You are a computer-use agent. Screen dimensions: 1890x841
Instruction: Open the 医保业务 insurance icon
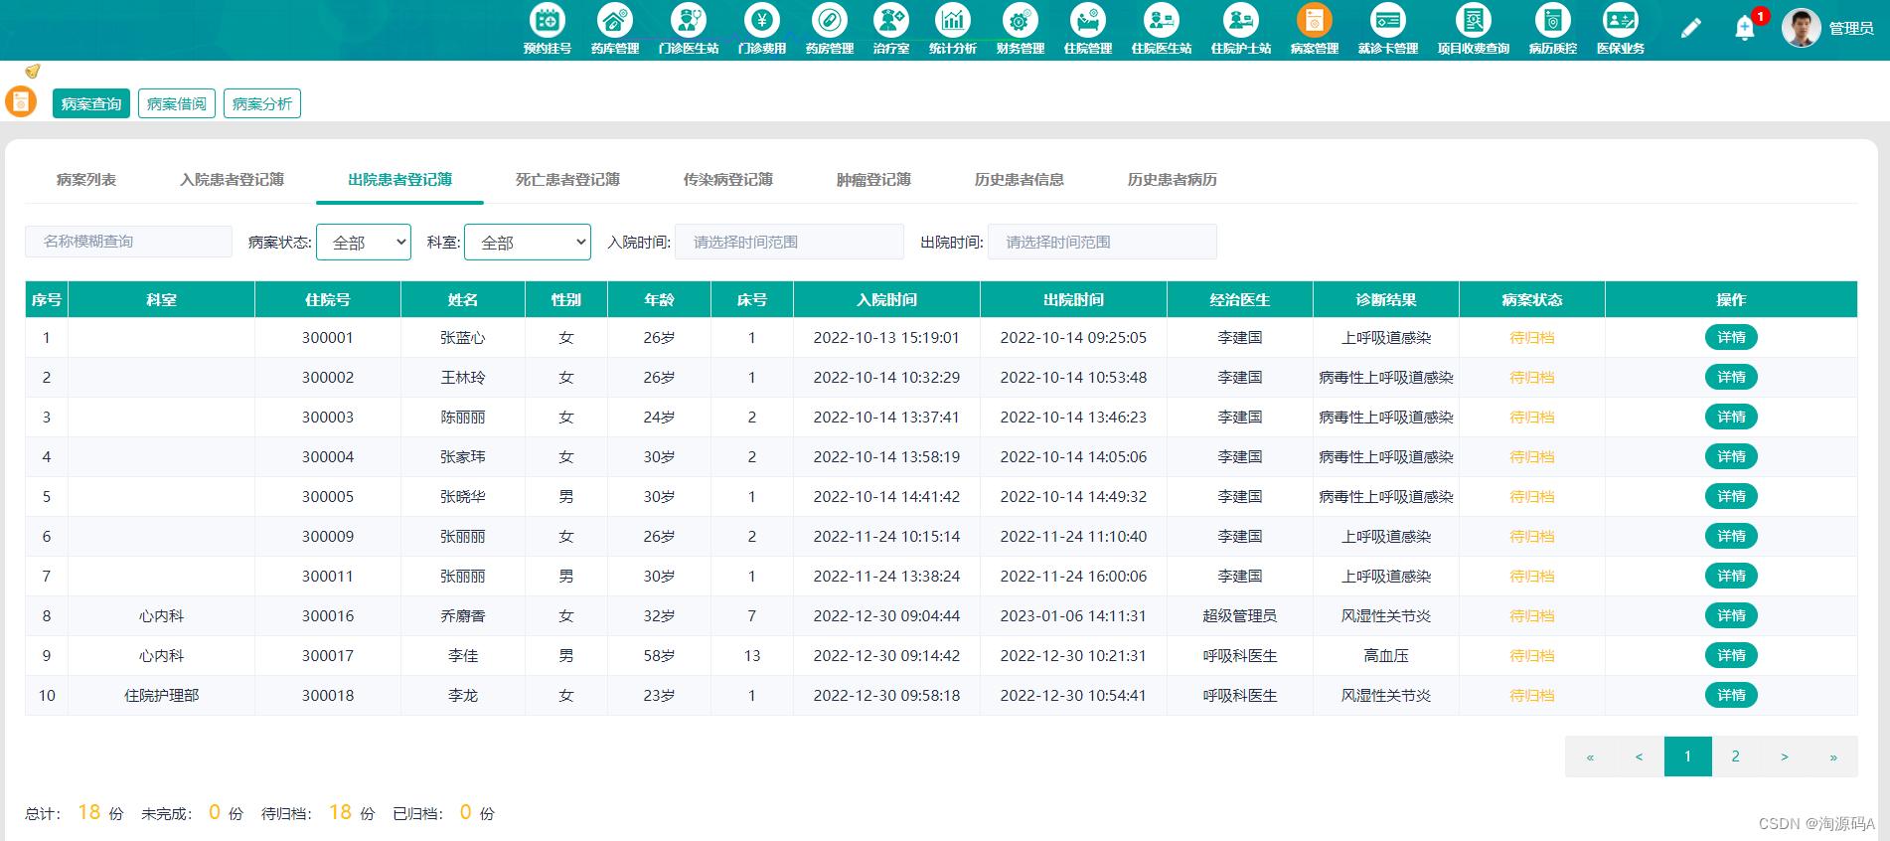coord(1621,20)
